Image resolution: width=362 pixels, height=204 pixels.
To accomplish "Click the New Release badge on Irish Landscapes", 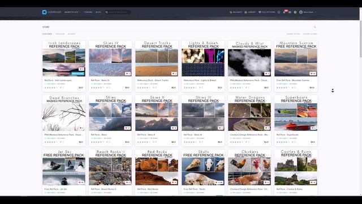I will pyautogui.click(x=78, y=74).
